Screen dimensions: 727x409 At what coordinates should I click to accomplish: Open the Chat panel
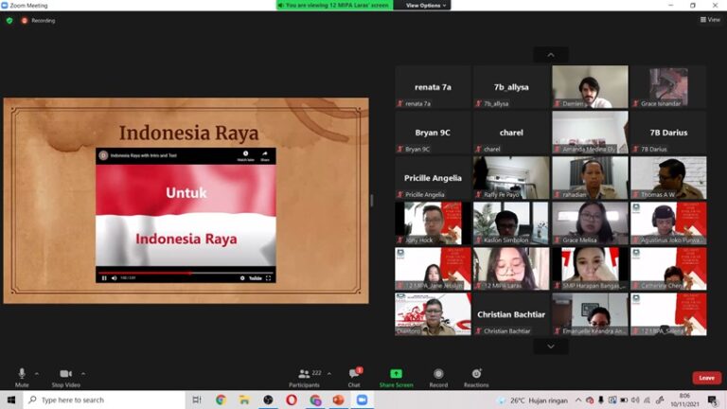pos(354,375)
